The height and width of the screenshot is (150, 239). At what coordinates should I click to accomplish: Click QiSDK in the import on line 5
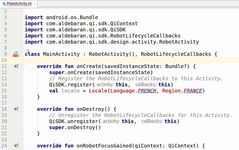pos(118,30)
